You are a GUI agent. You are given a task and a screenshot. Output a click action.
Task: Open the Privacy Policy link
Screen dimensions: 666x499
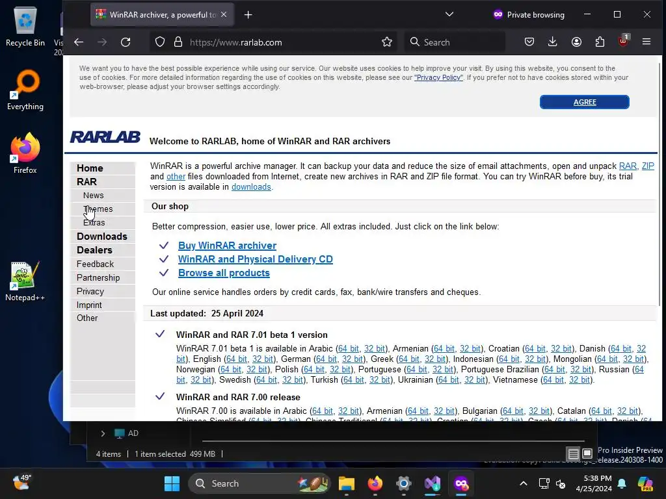(438, 78)
